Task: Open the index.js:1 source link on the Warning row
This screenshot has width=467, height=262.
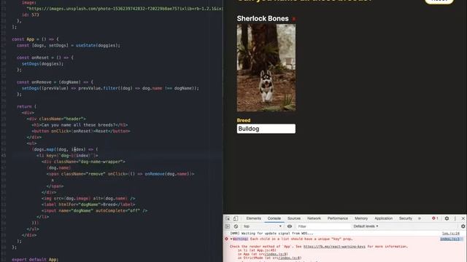Action: [x=449, y=239]
